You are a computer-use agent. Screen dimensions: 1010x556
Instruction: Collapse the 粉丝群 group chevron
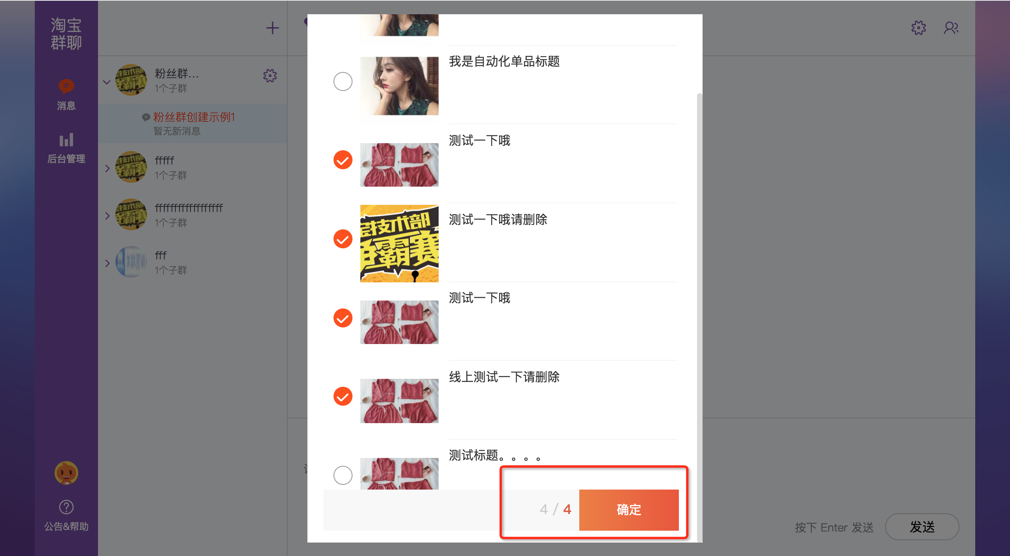point(106,82)
